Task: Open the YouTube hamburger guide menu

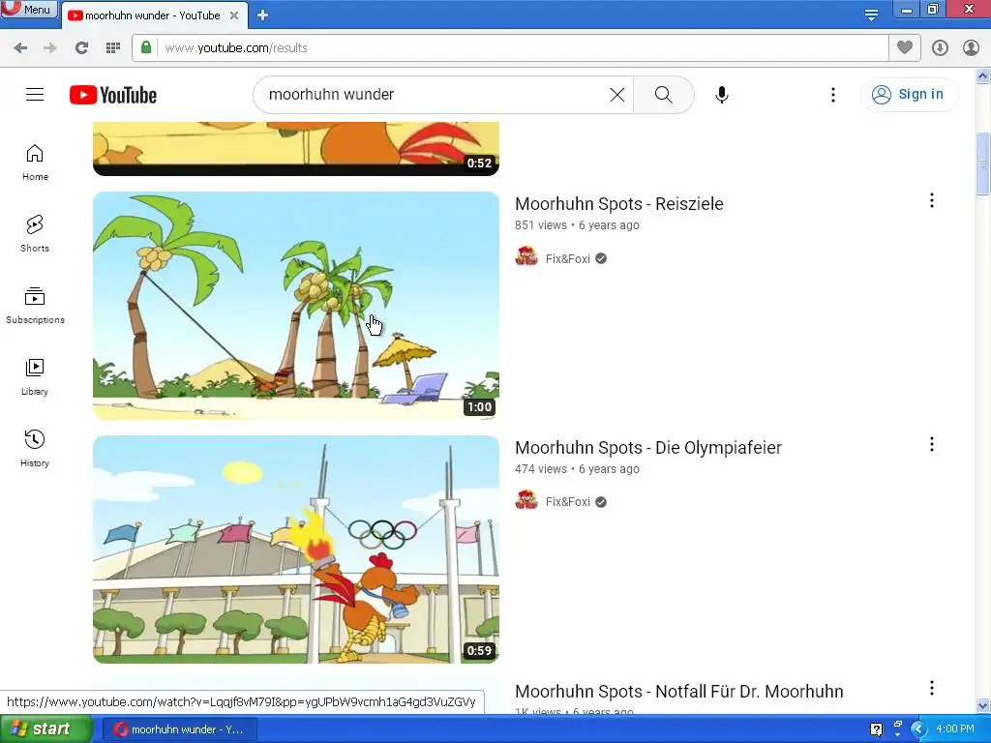Action: click(x=35, y=95)
